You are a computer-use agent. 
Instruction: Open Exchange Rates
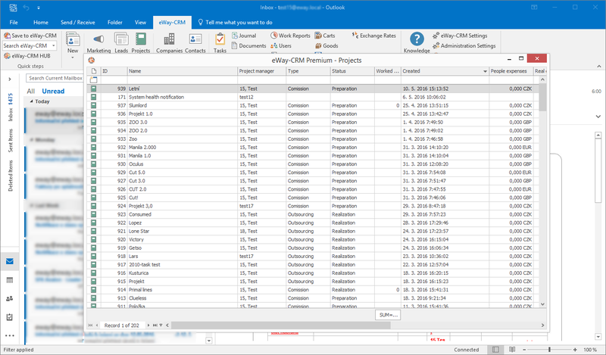(x=373, y=36)
